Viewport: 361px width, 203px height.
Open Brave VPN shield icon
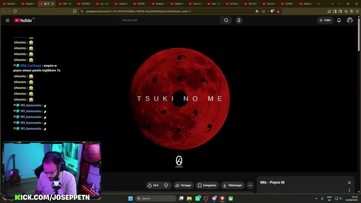click(352, 11)
